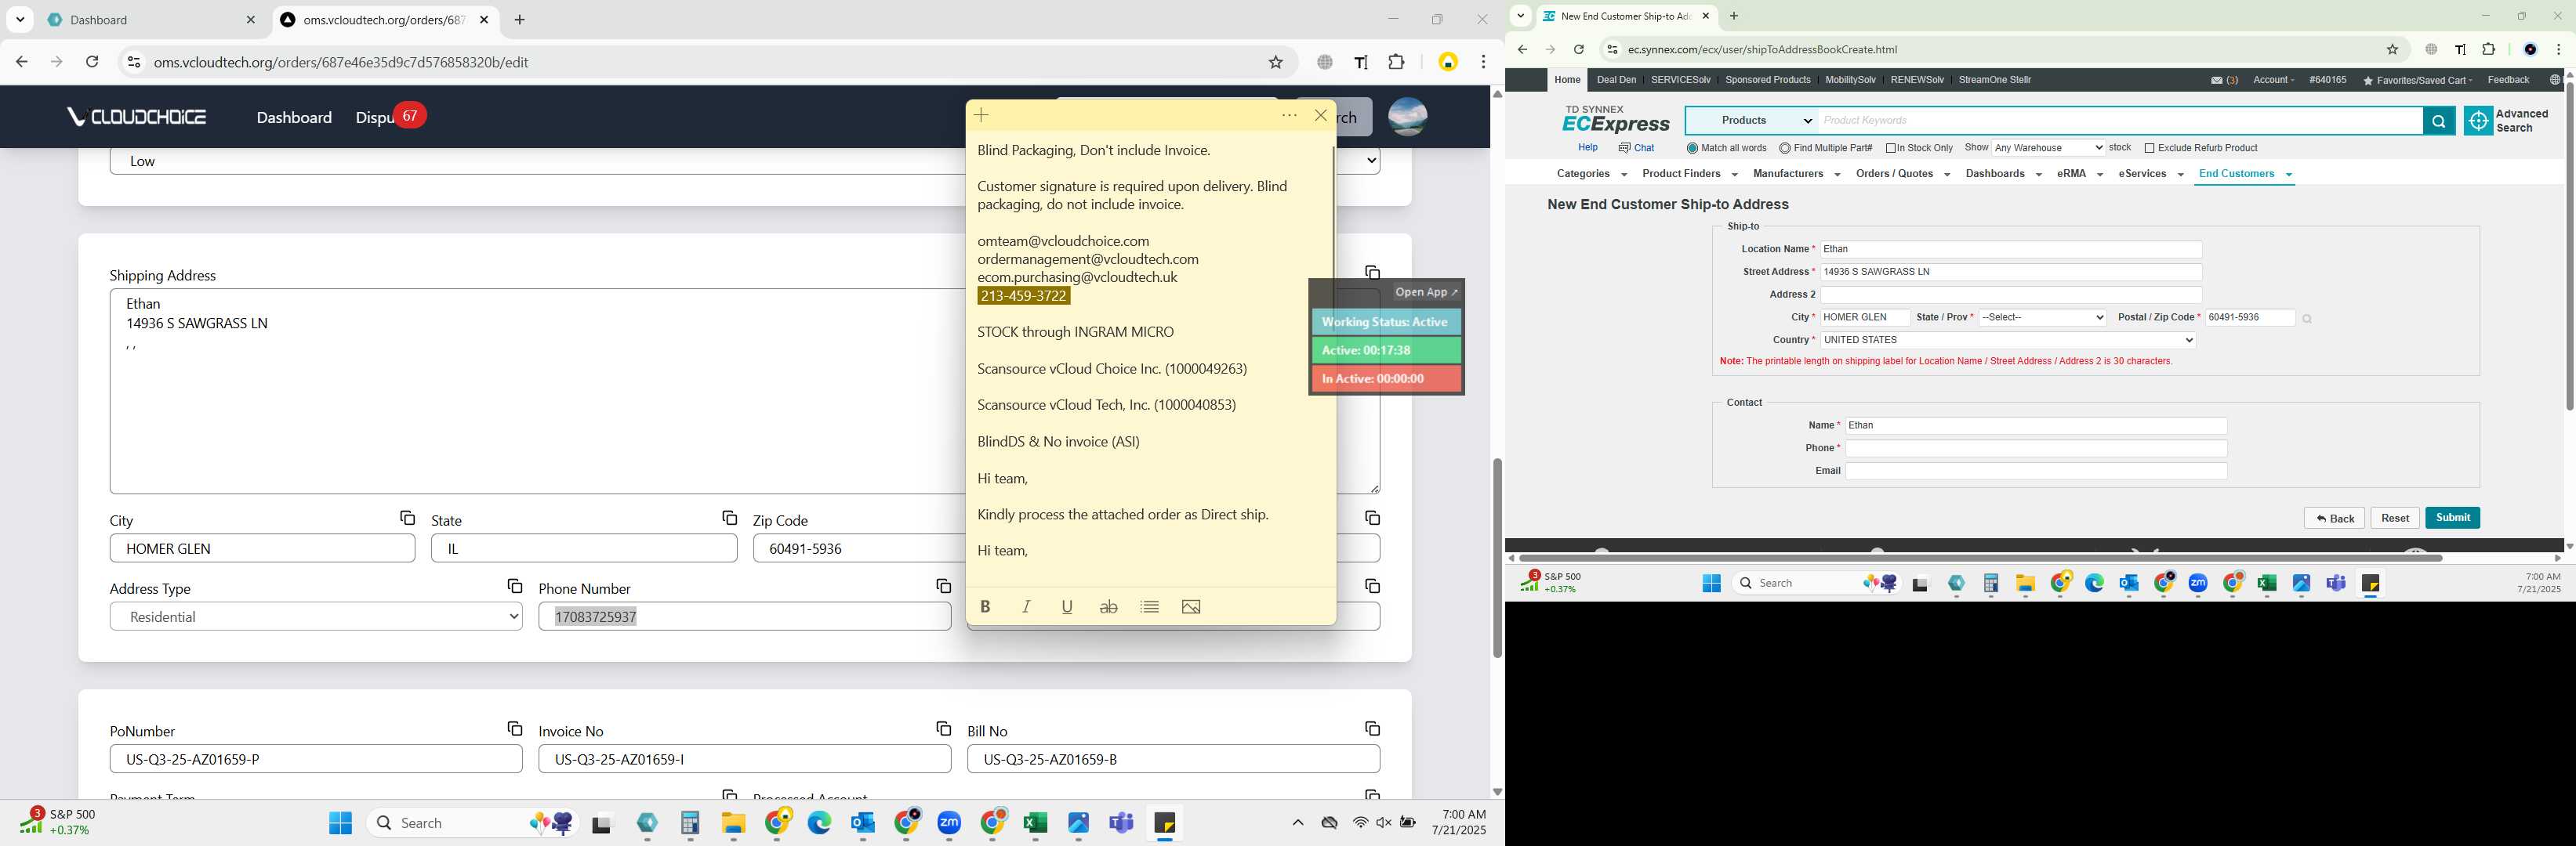The width and height of the screenshot is (2576, 846).
Task: Open the sticky note three-dot menu
Action: (1289, 116)
